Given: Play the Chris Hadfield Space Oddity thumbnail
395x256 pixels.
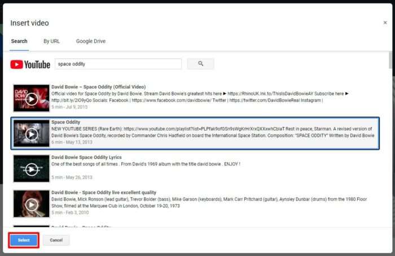Looking at the screenshot, I should tap(32, 133).
